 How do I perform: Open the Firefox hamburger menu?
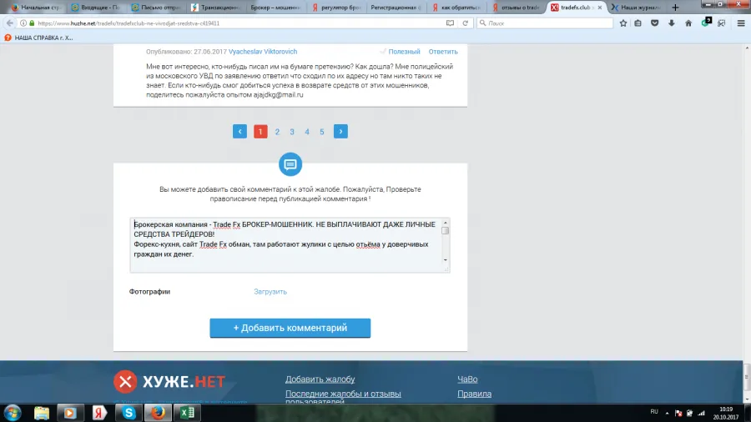pyautogui.click(x=741, y=23)
